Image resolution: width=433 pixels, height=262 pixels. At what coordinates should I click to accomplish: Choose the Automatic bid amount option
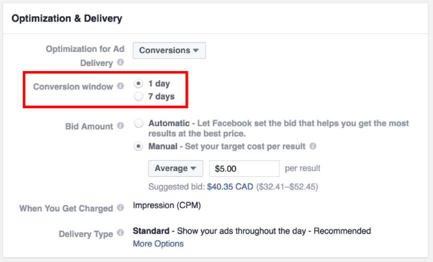pos(139,123)
